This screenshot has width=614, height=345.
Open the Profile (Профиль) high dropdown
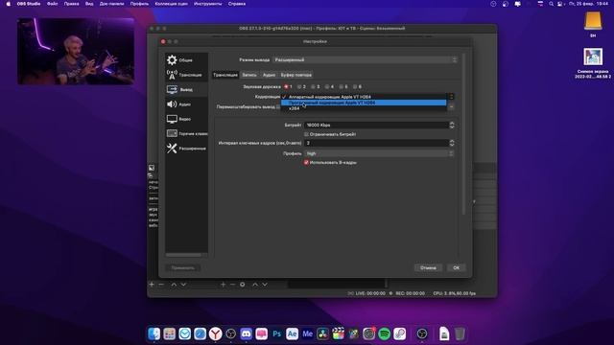click(379, 153)
